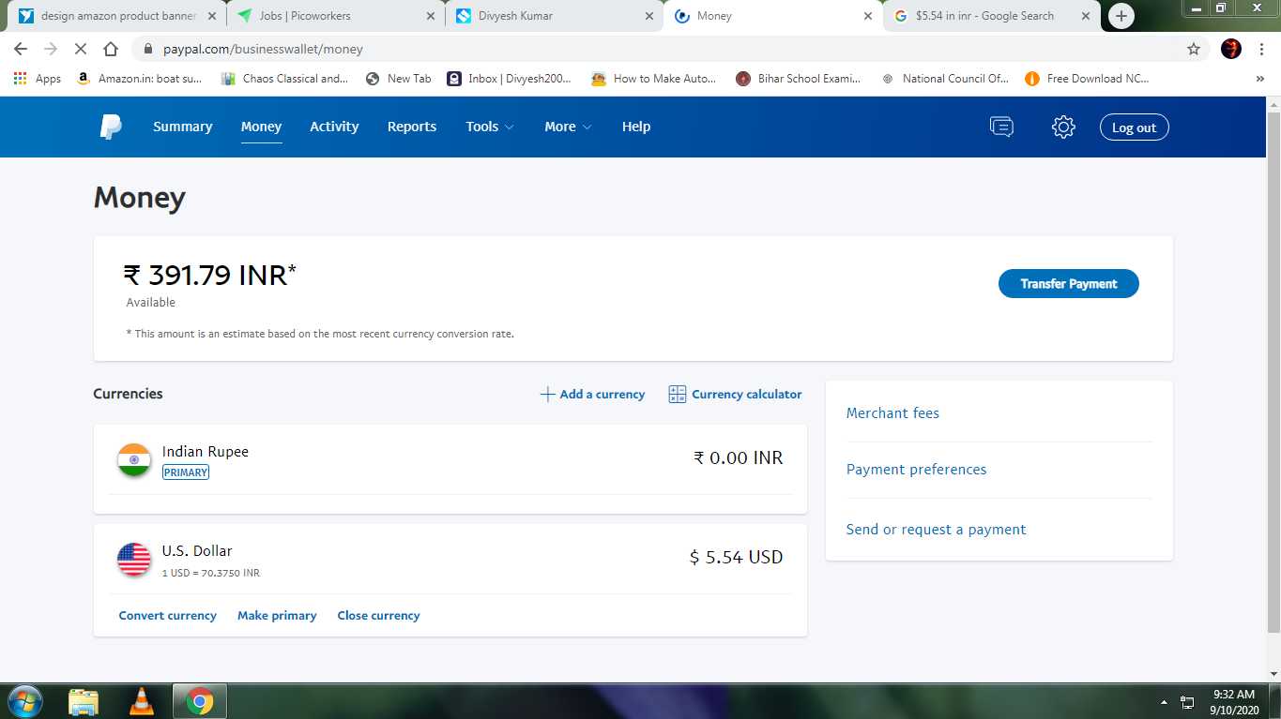Click the Chrome icon in the taskbar
The image size is (1281, 719).
point(199,701)
